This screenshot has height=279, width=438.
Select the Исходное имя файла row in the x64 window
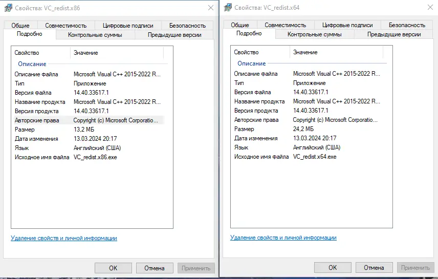(261, 157)
